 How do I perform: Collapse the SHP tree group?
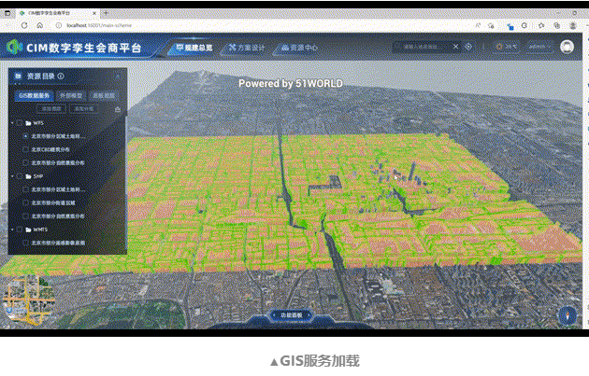point(11,175)
